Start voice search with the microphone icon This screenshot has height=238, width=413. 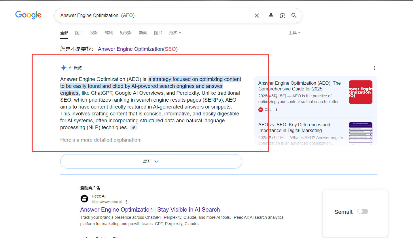coord(271,16)
